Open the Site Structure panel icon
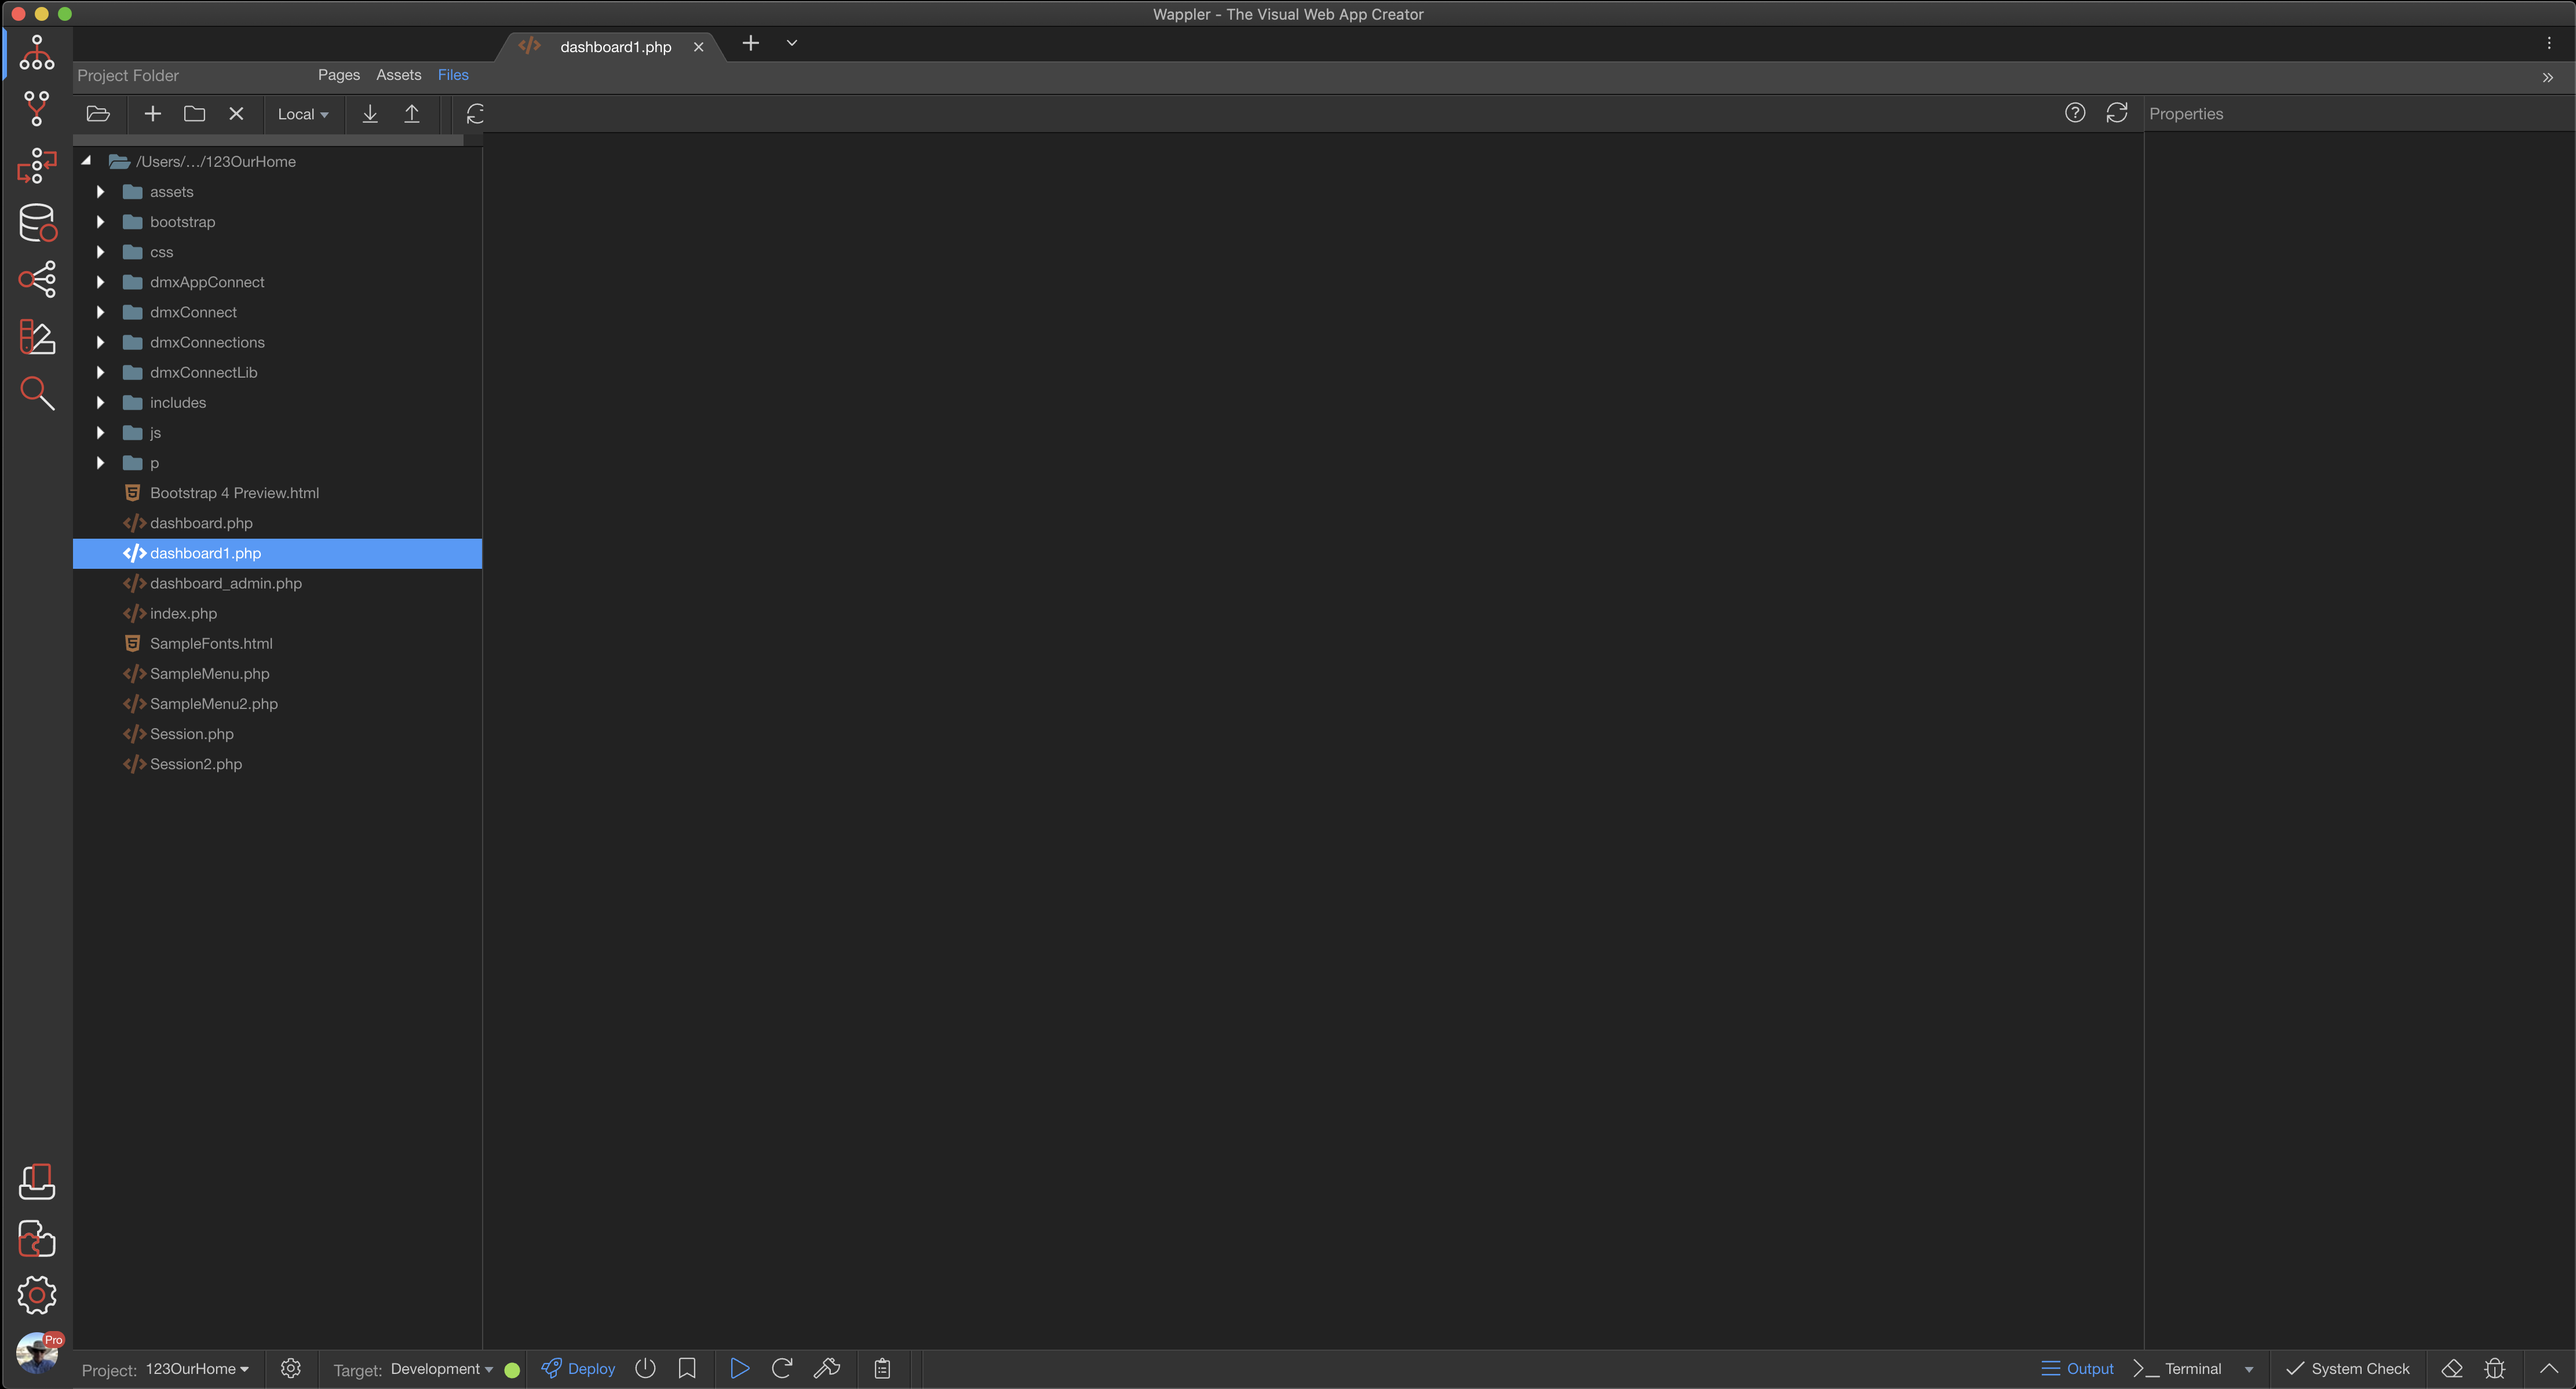Image resolution: width=2576 pixels, height=1389 pixels. (x=36, y=52)
